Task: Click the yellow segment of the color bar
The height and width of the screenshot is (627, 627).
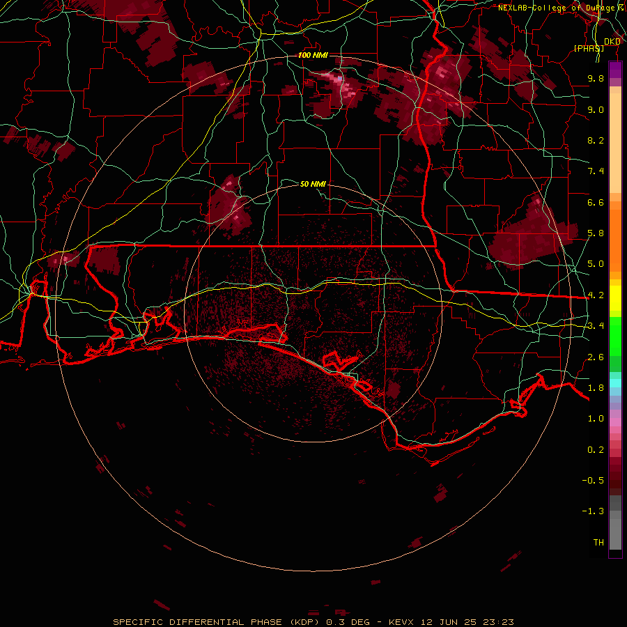Action: click(615, 297)
